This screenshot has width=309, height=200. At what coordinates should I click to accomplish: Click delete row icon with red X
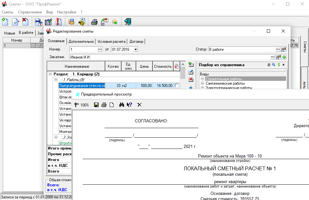pos(191,80)
